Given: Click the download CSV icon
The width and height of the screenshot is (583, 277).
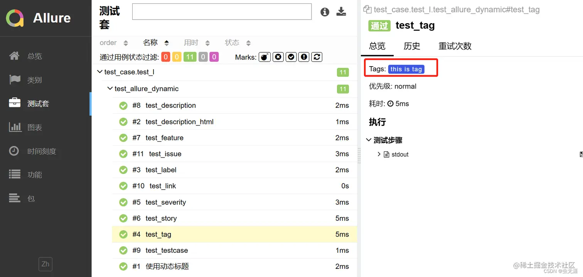Looking at the screenshot, I should [341, 12].
